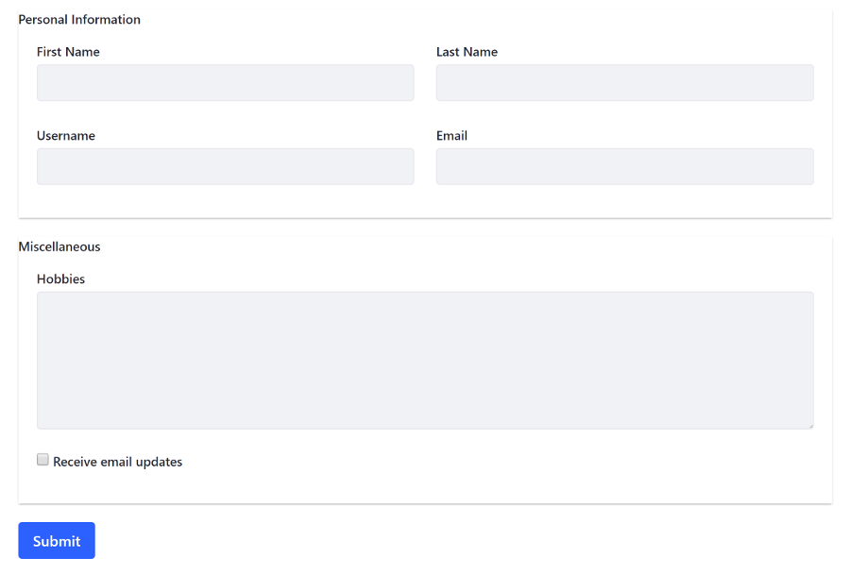Viewport: 850px width, 575px height.
Task: Click the 'Miscellaneous' section heading
Action: tap(59, 247)
